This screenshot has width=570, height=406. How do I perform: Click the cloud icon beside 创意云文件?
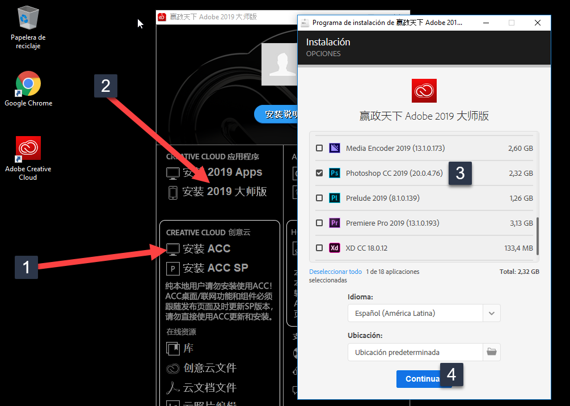pyautogui.click(x=172, y=369)
